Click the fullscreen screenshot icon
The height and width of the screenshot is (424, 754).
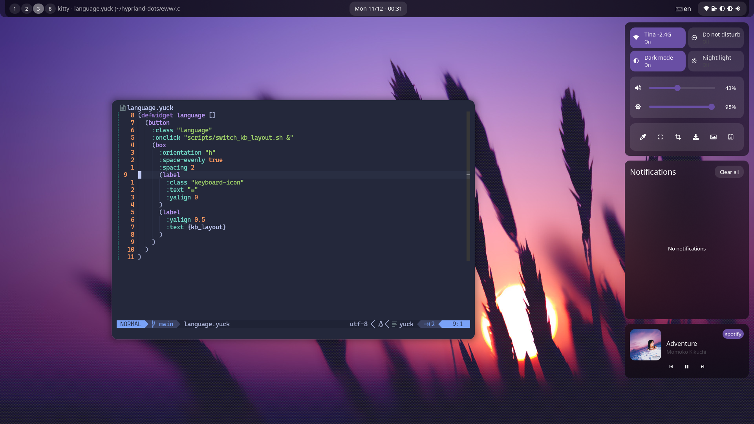(x=660, y=137)
